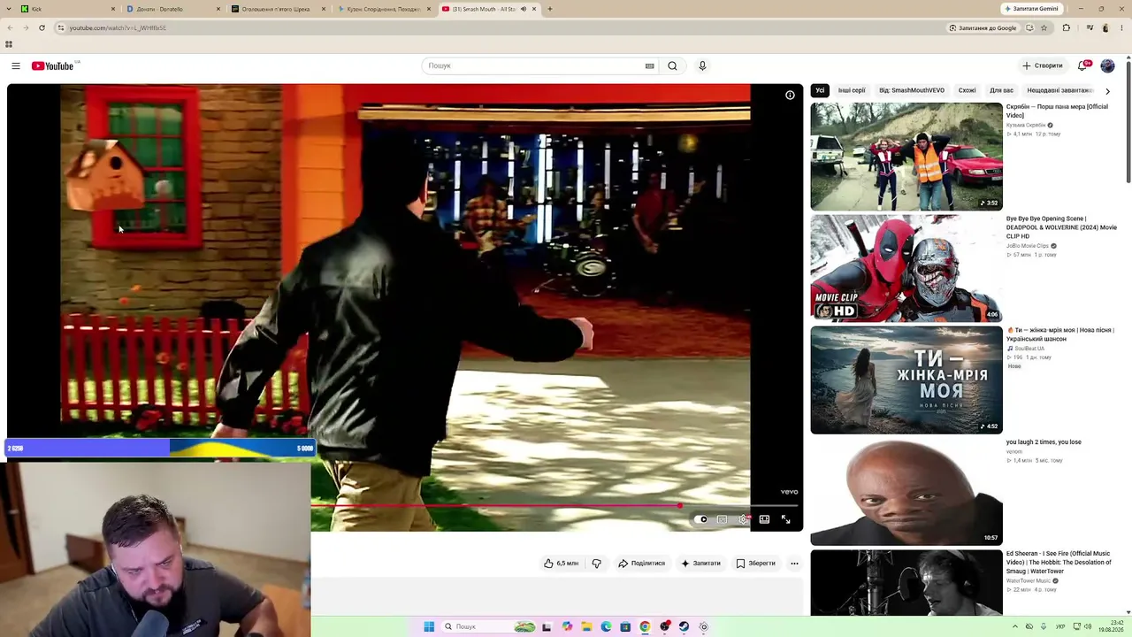Viewport: 1132px width, 637px height.
Task: Bookmark this page with the star
Action: click(x=1044, y=27)
